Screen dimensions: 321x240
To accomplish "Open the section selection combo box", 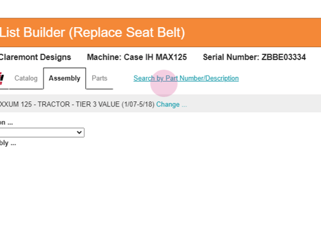I will click(42, 132).
